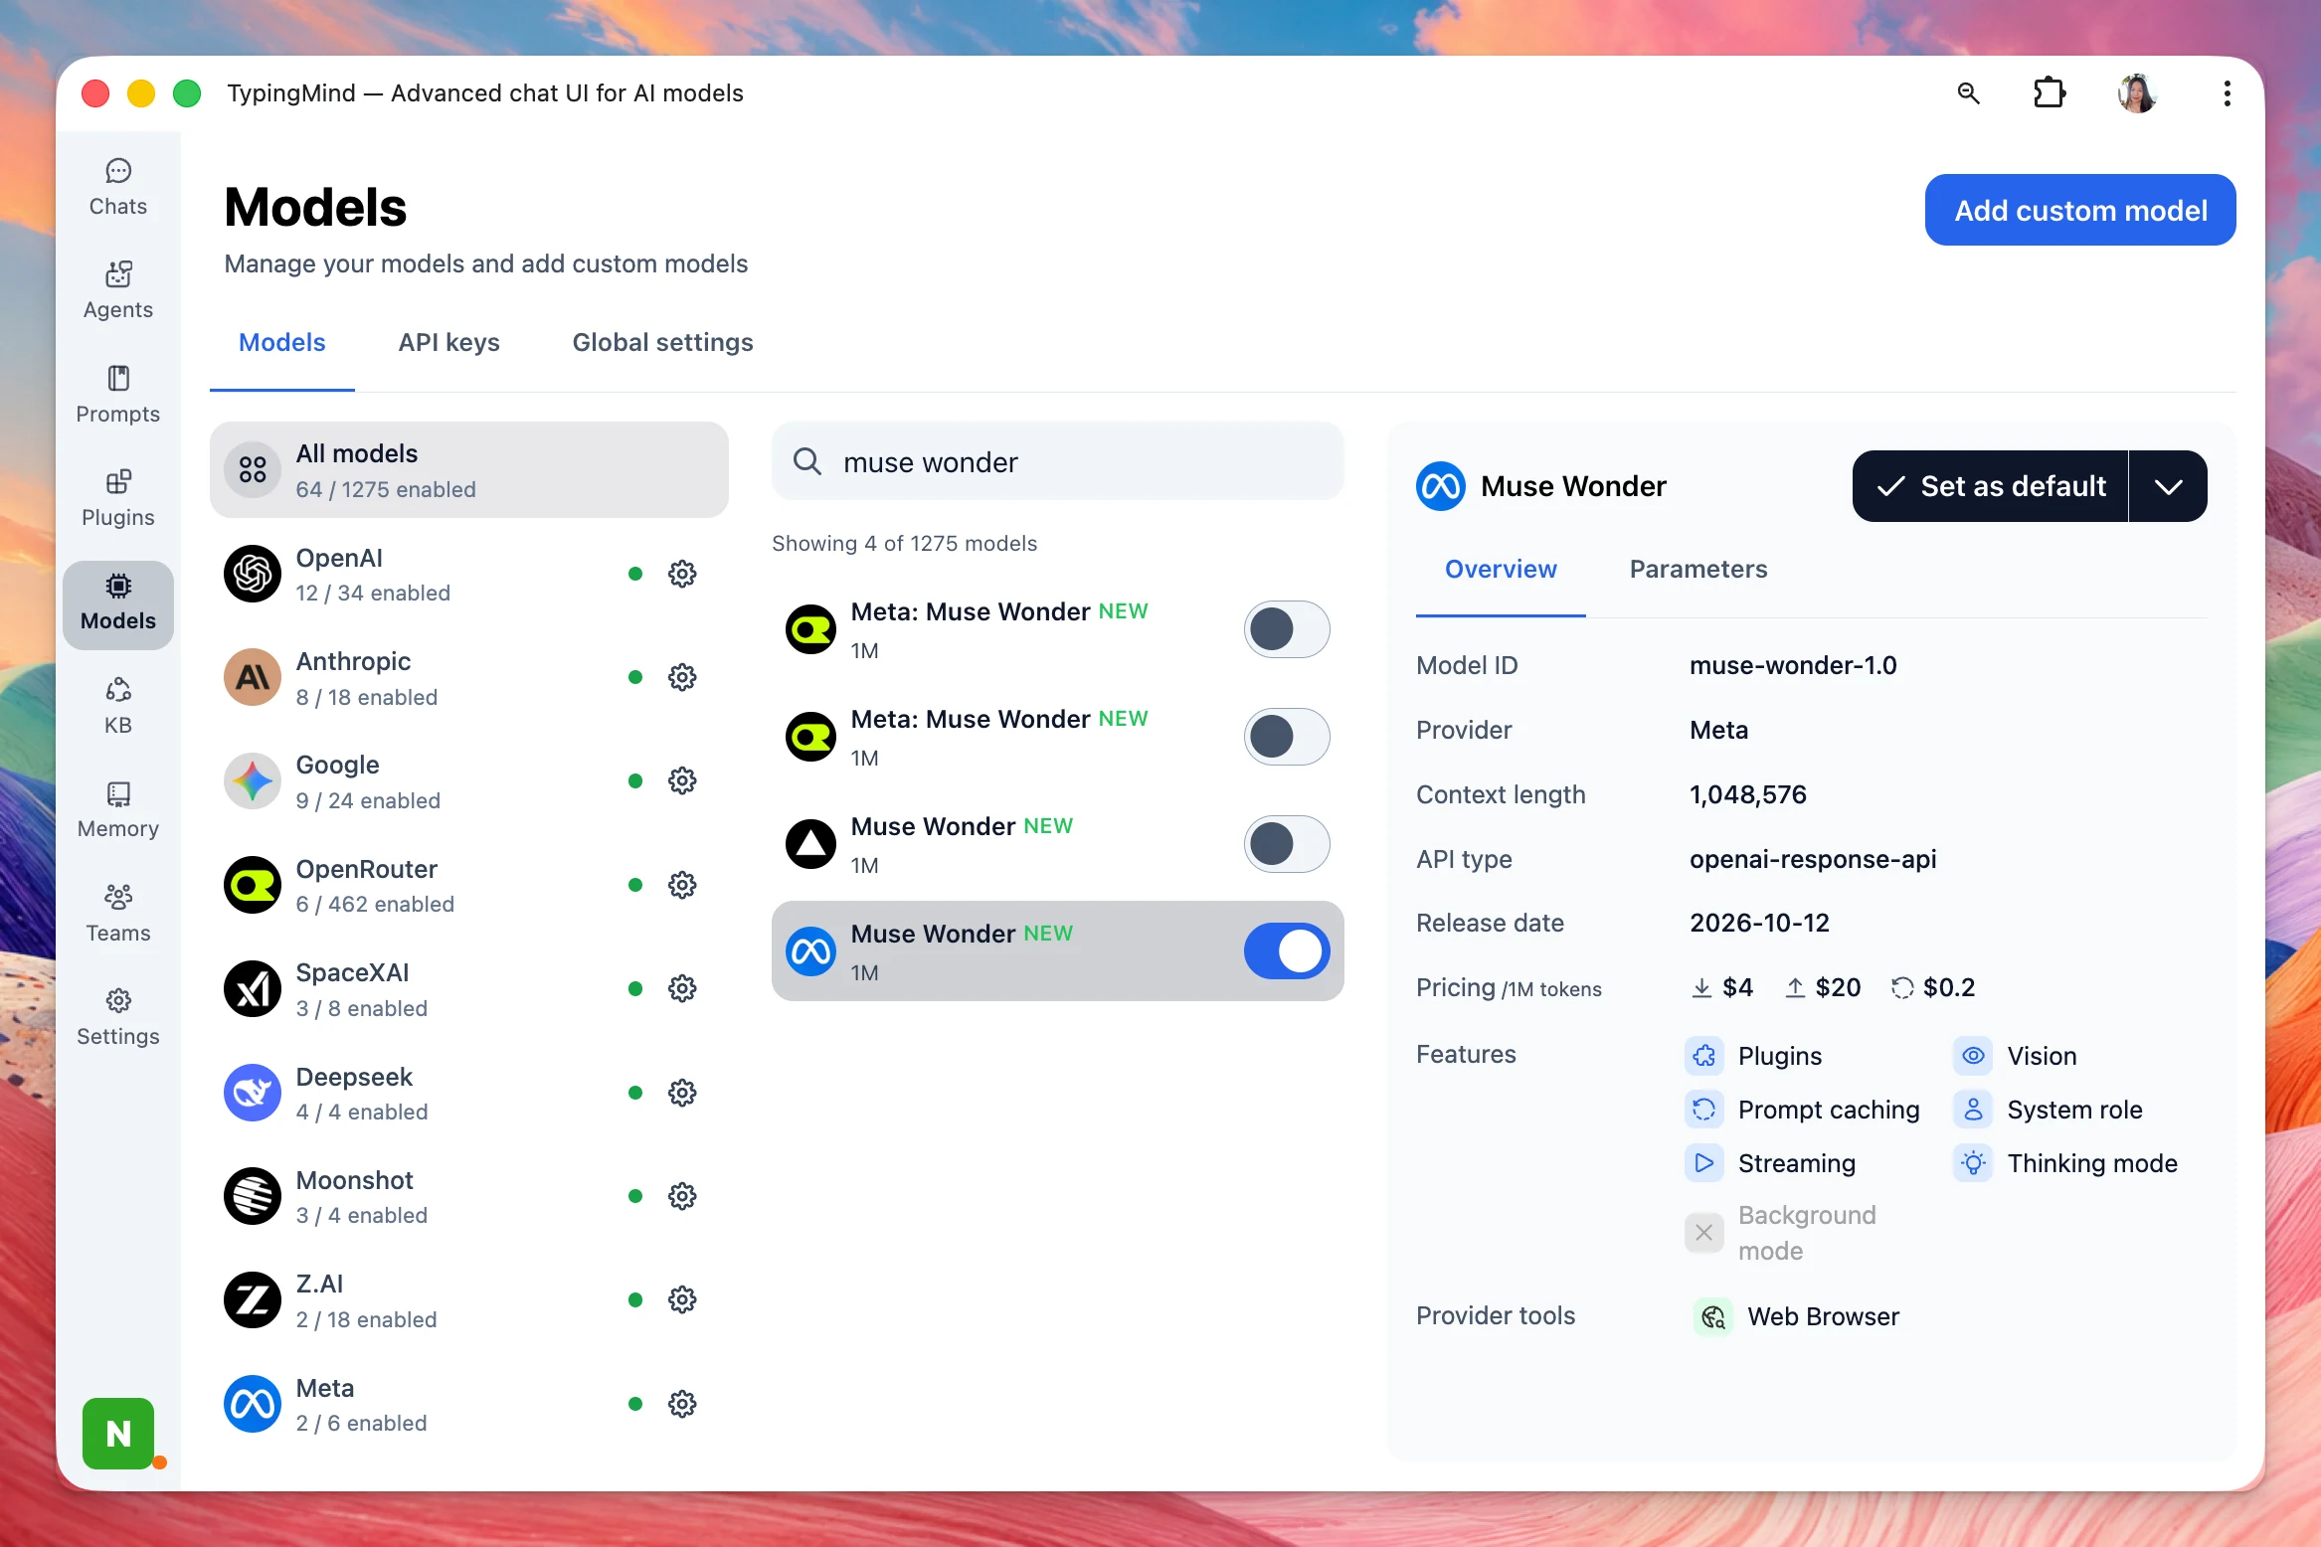Open Meta provider settings gear

tap(682, 1404)
